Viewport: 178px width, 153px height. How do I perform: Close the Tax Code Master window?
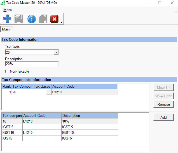pyautogui.click(x=172, y=3)
